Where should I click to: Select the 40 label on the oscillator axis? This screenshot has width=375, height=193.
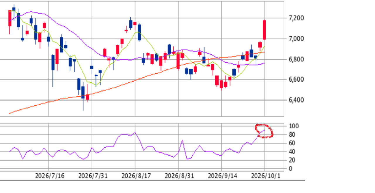(x=292, y=152)
